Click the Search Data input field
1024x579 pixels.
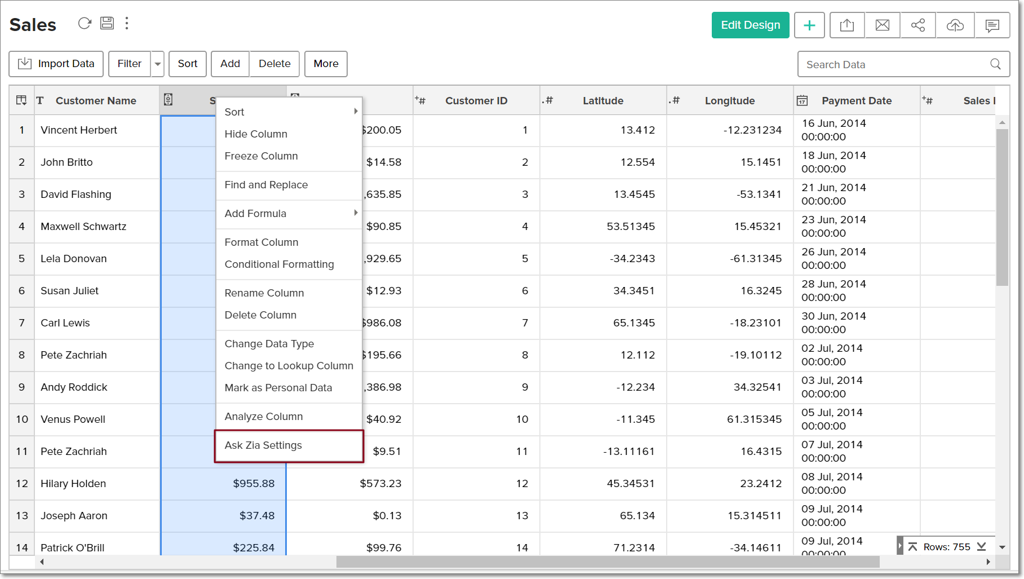coord(896,65)
